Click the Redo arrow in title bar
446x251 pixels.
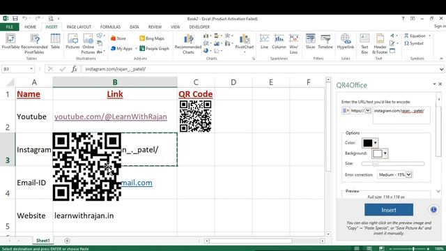38,19
